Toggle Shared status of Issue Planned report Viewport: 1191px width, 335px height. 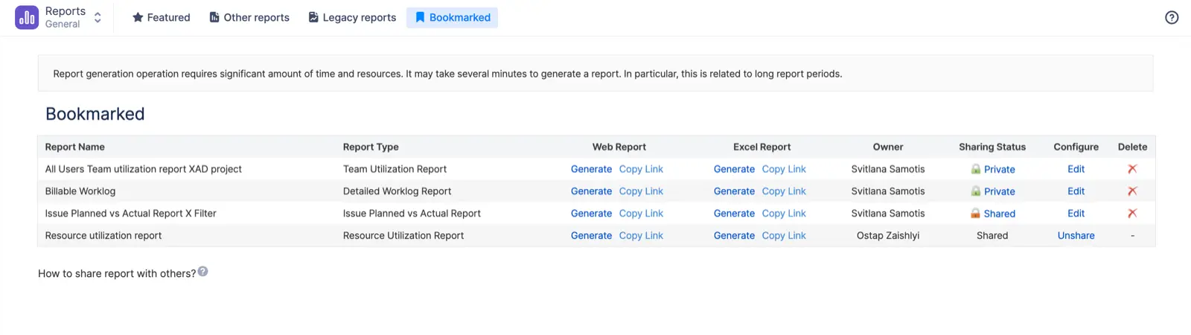pyautogui.click(x=999, y=214)
